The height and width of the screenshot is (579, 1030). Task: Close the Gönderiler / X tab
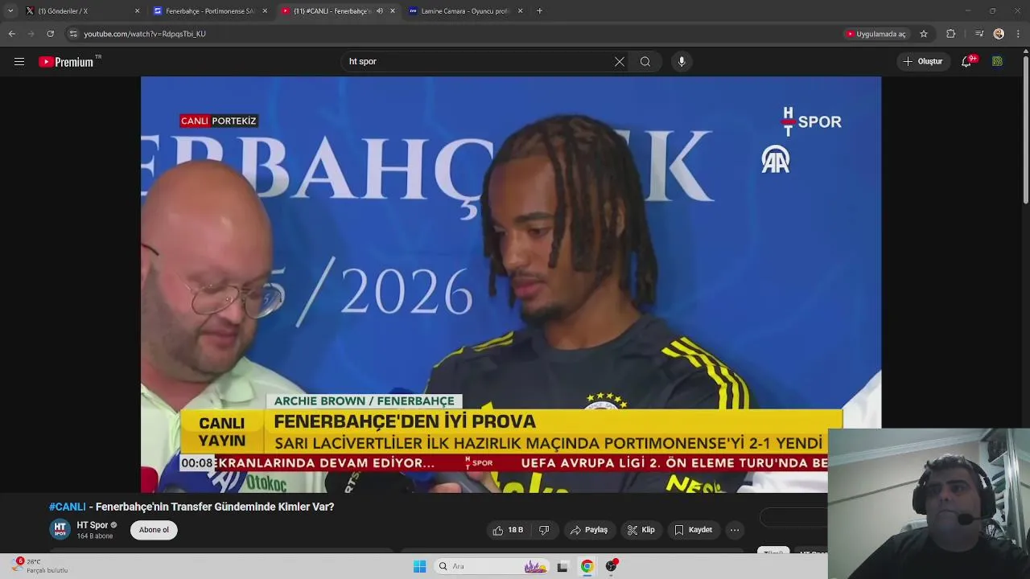137,11
